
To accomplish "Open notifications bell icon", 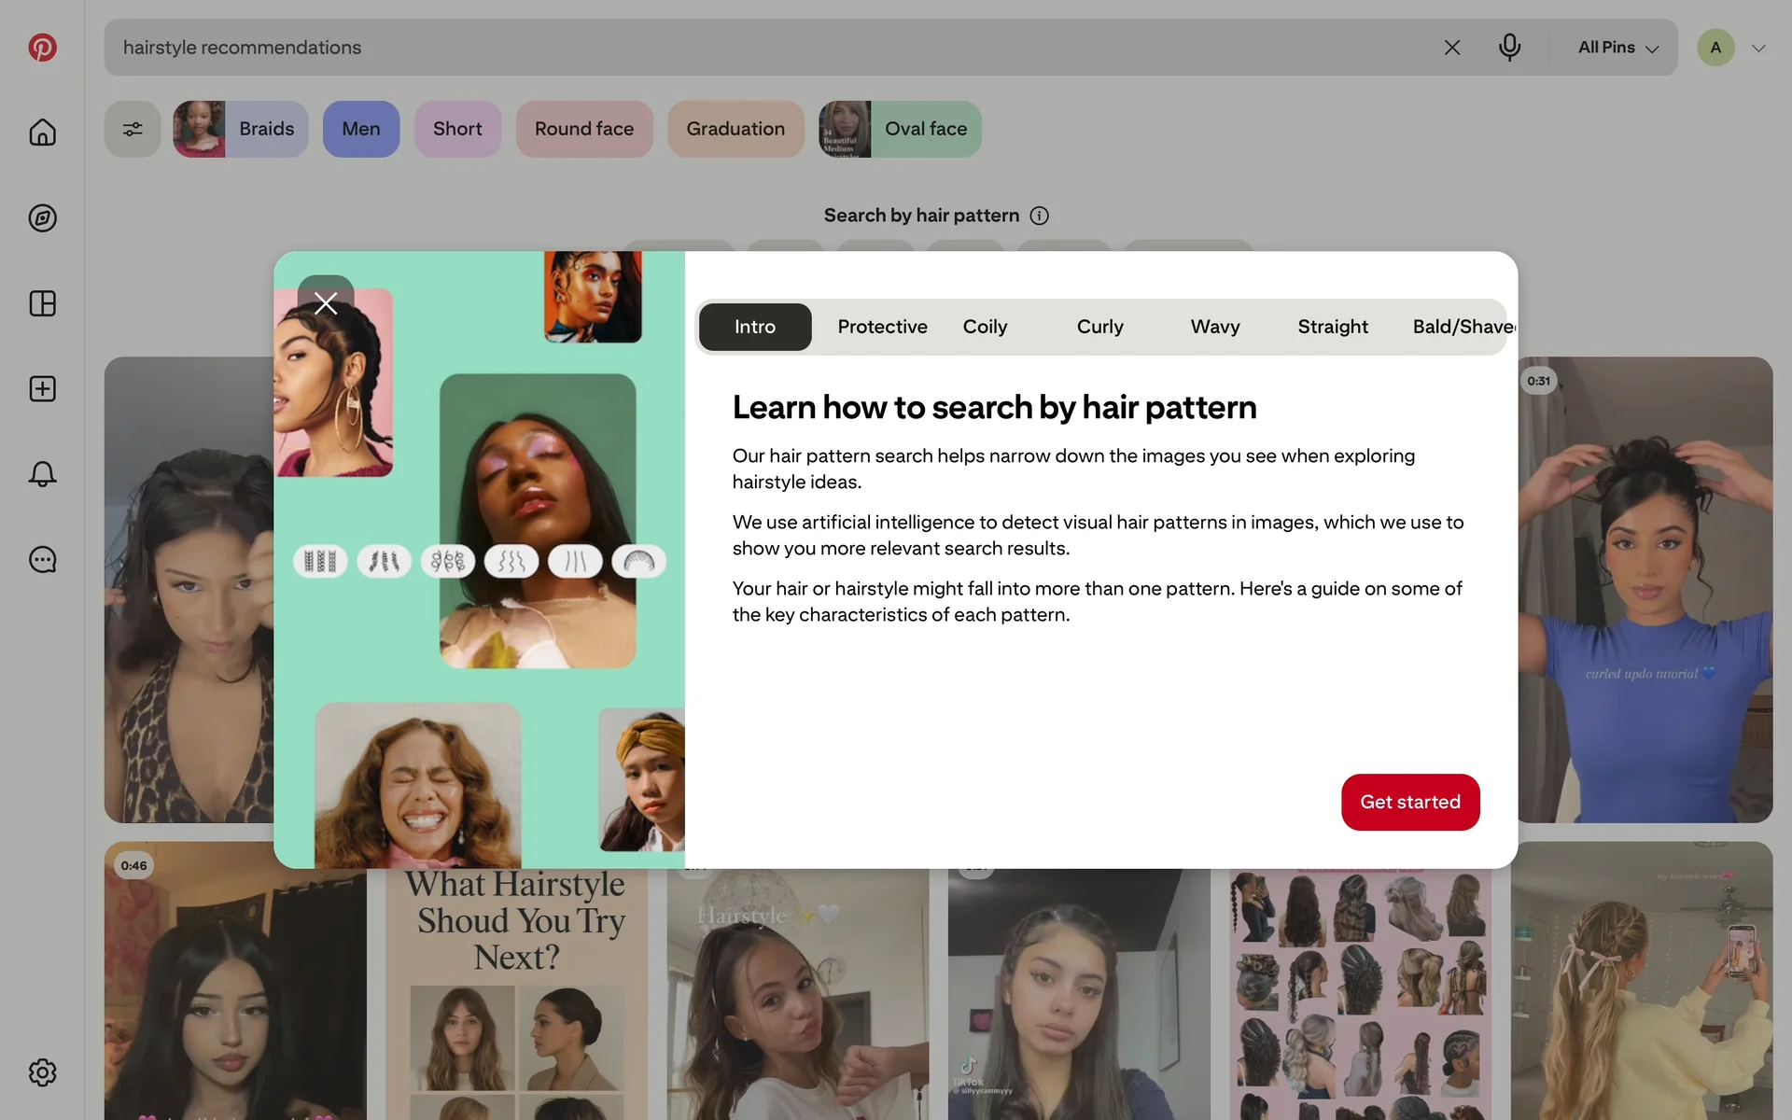I will [x=42, y=474].
